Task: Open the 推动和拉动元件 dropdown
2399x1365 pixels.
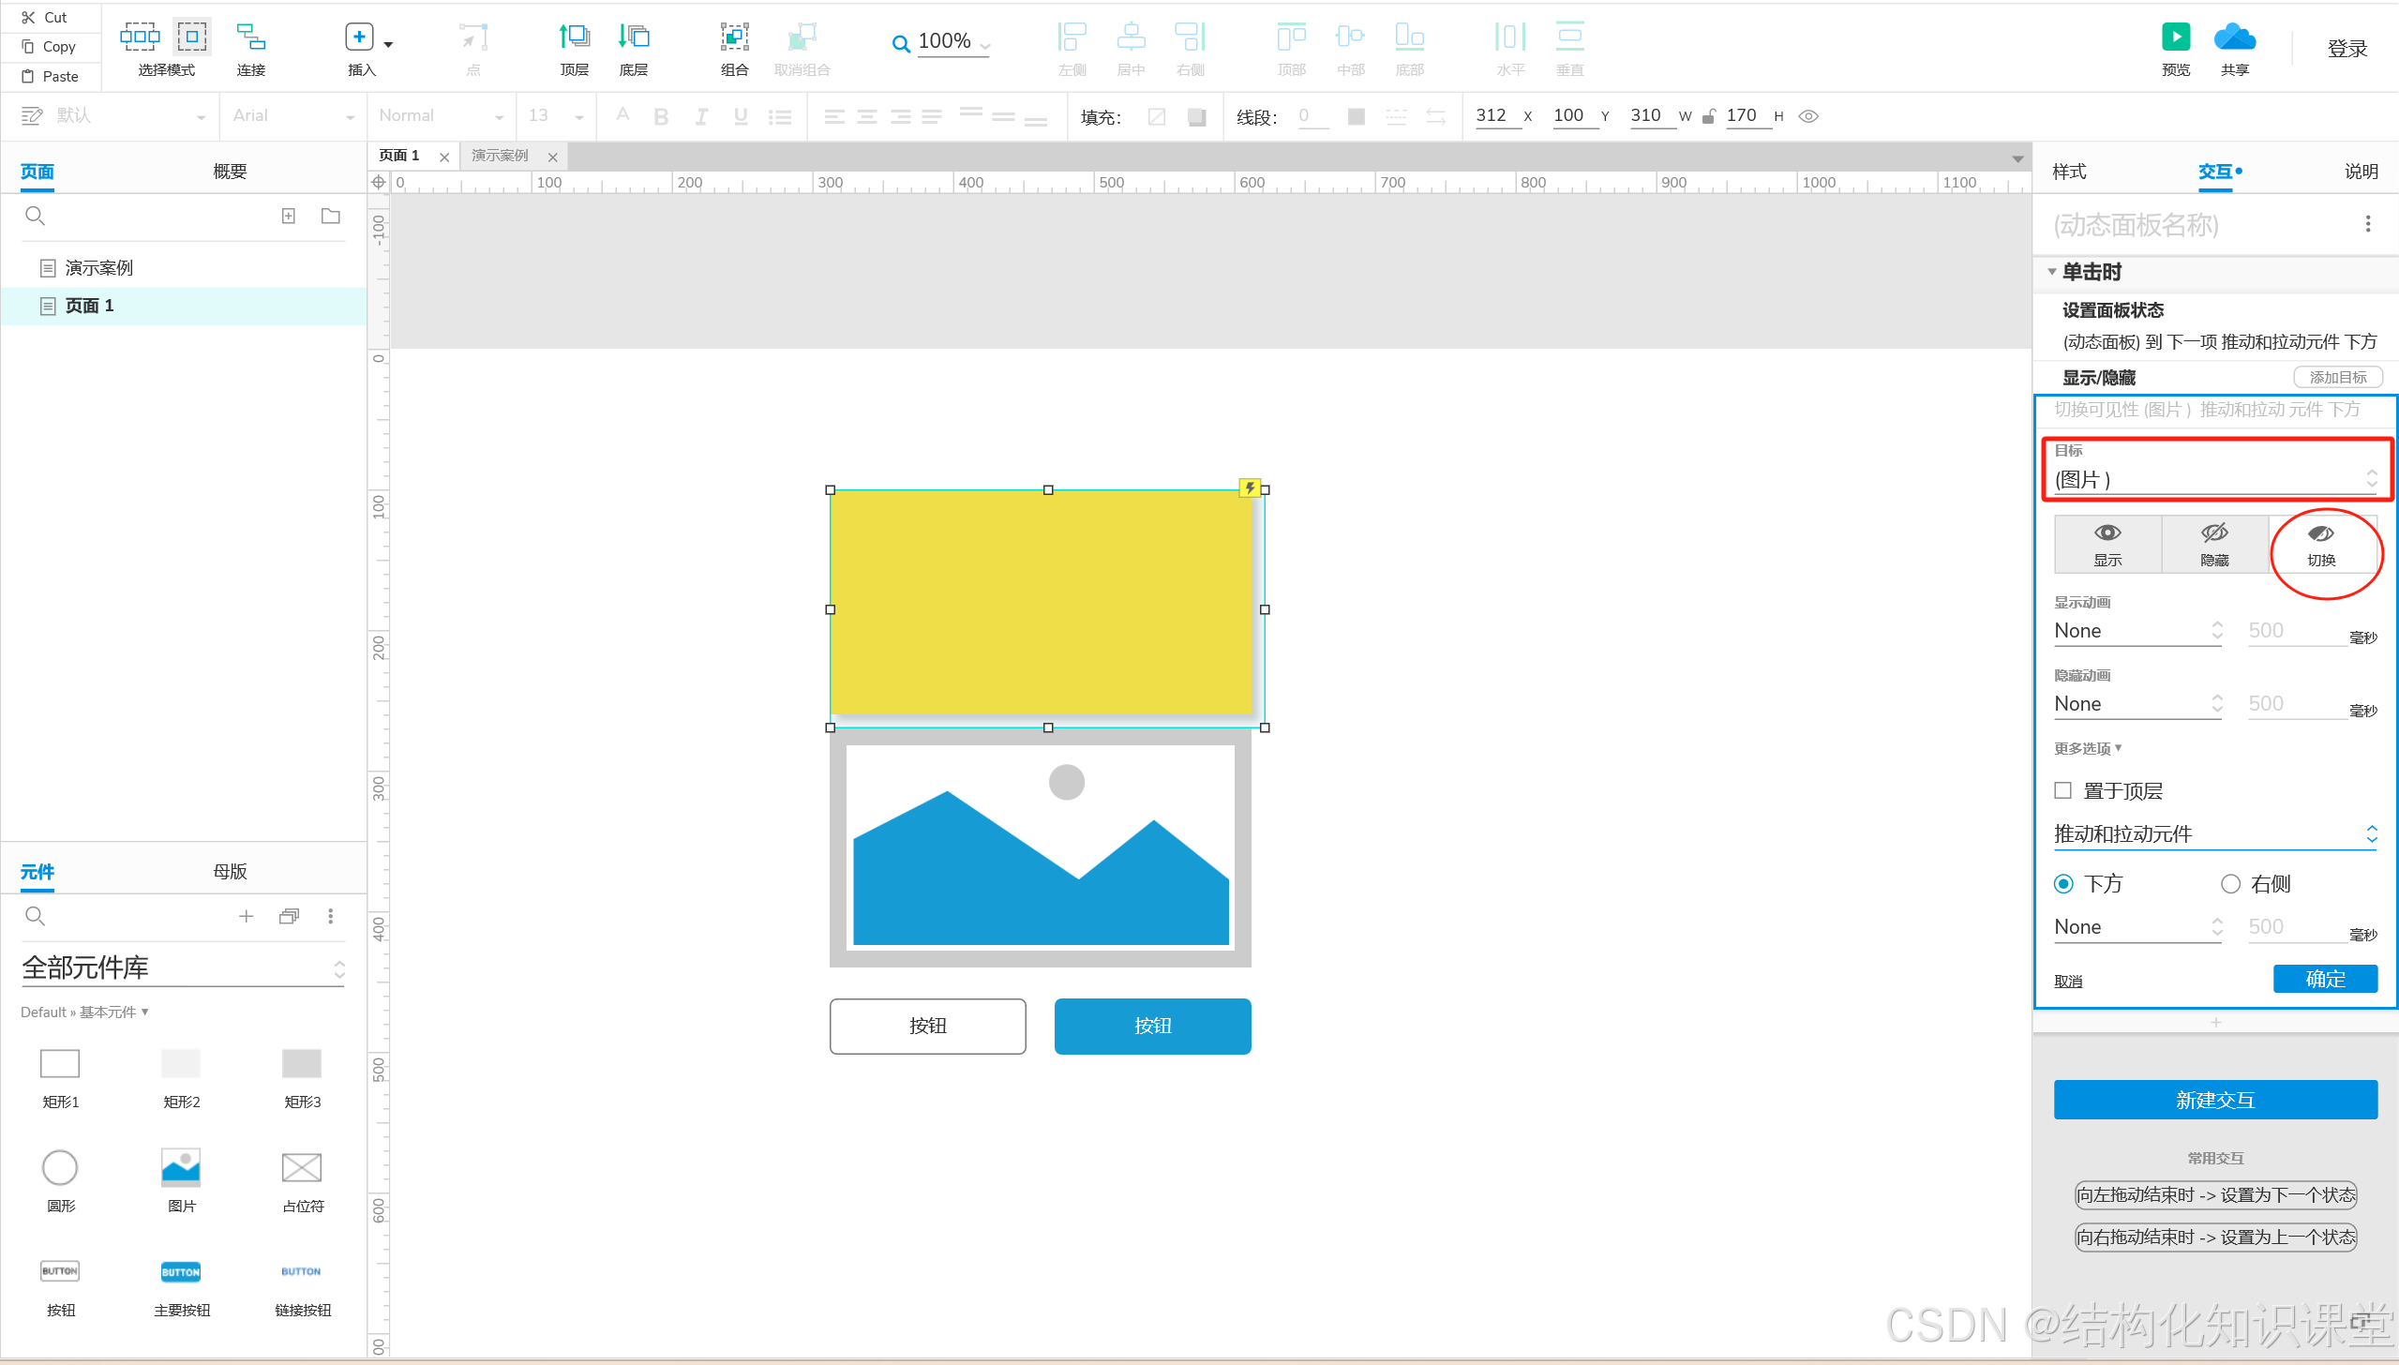Action: pyautogui.click(x=2215, y=834)
